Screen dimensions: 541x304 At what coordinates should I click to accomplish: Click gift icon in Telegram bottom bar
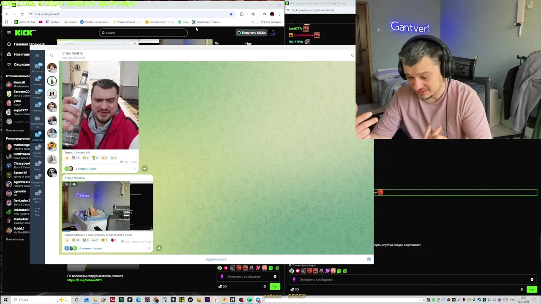[369, 259]
